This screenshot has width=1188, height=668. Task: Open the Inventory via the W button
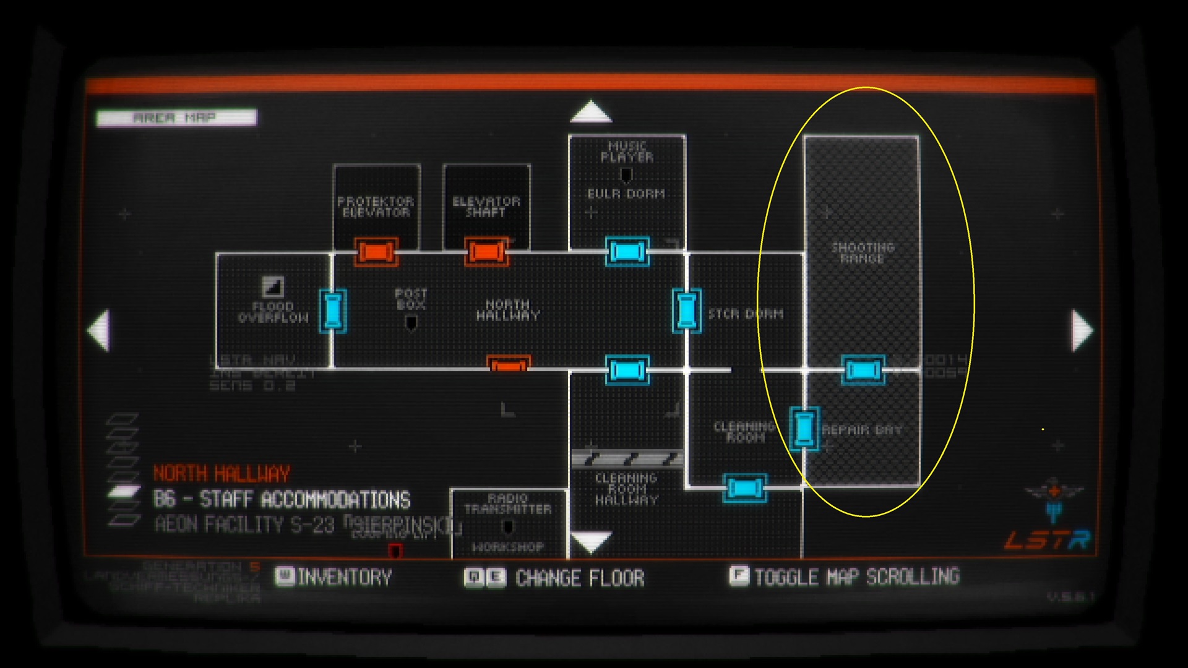285,577
